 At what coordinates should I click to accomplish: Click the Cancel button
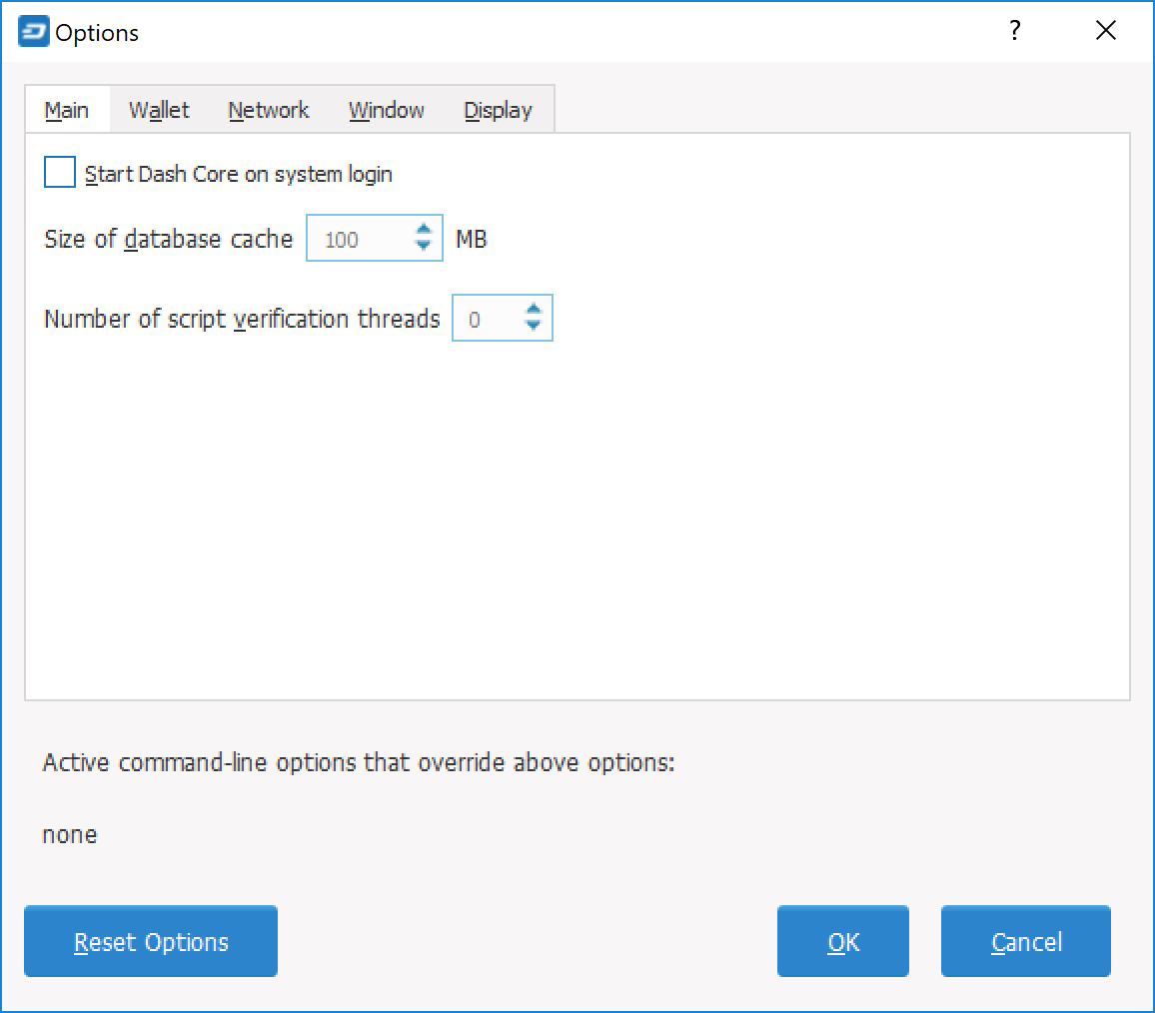coord(1026,941)
